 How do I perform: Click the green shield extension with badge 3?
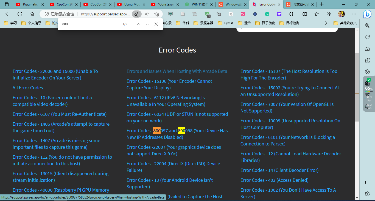pyautogui.click(x=207, y=14)
